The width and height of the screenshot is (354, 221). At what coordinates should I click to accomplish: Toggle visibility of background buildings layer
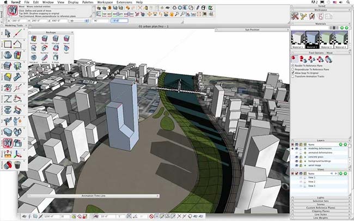tap(297, 161)
